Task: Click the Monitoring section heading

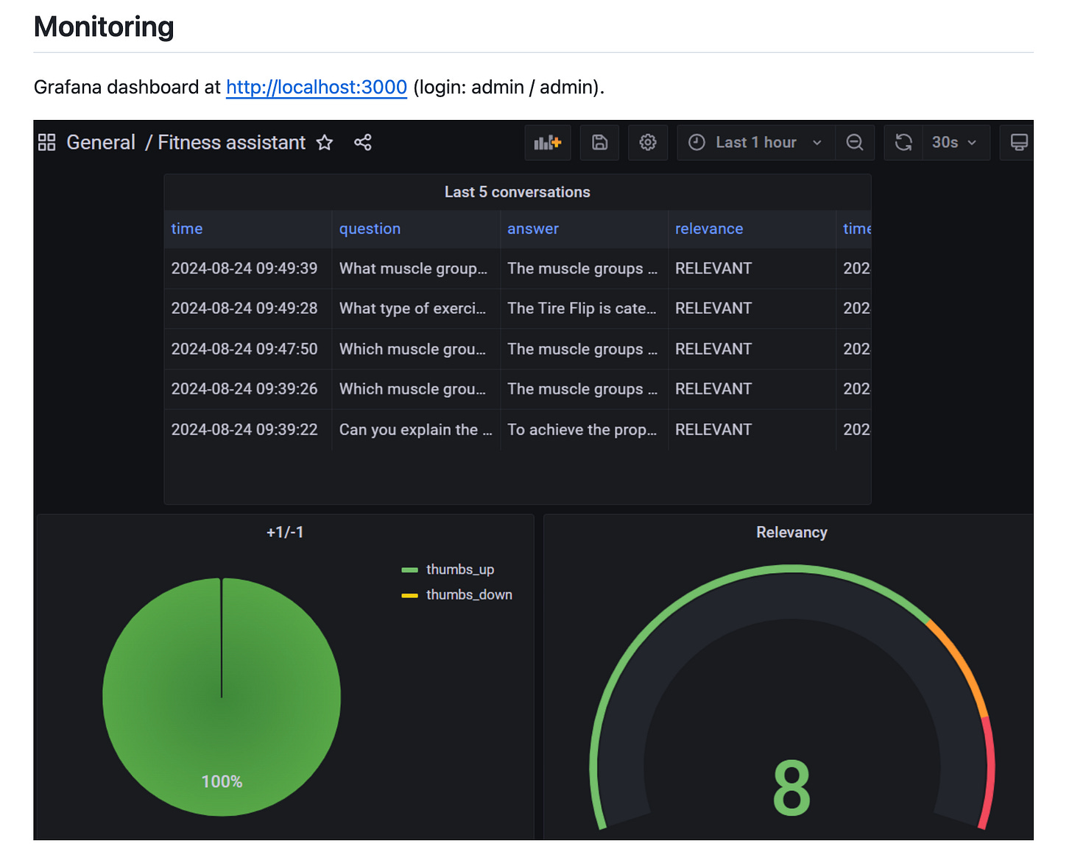Action: tap(104, 27)
